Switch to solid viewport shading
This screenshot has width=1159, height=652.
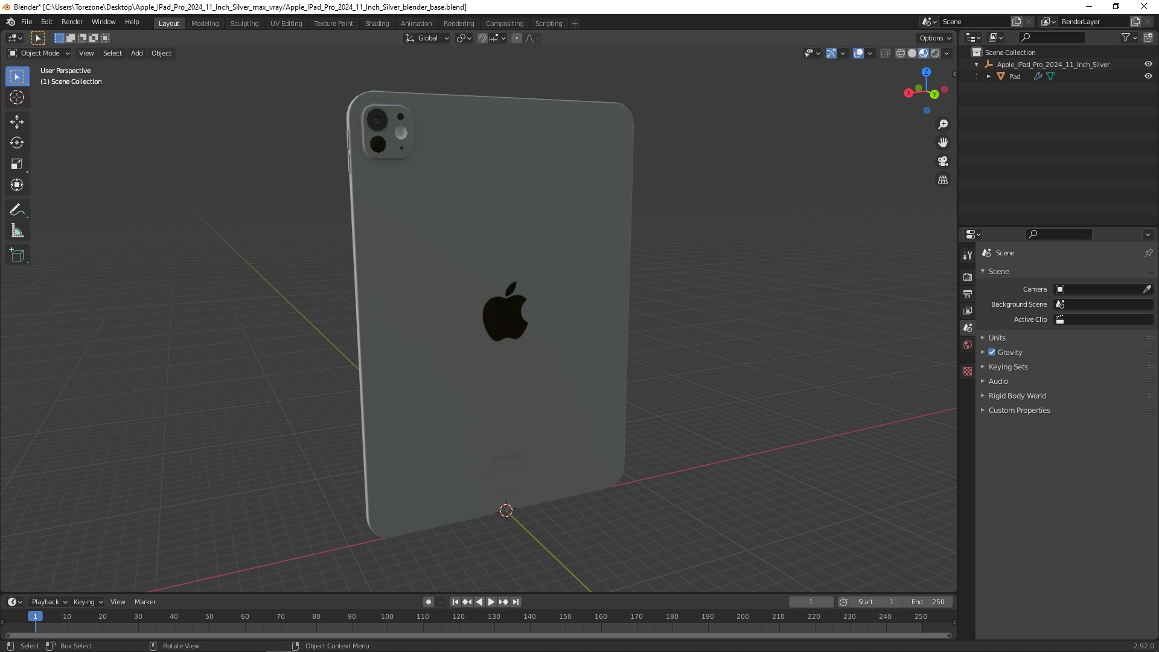point(912,53)
